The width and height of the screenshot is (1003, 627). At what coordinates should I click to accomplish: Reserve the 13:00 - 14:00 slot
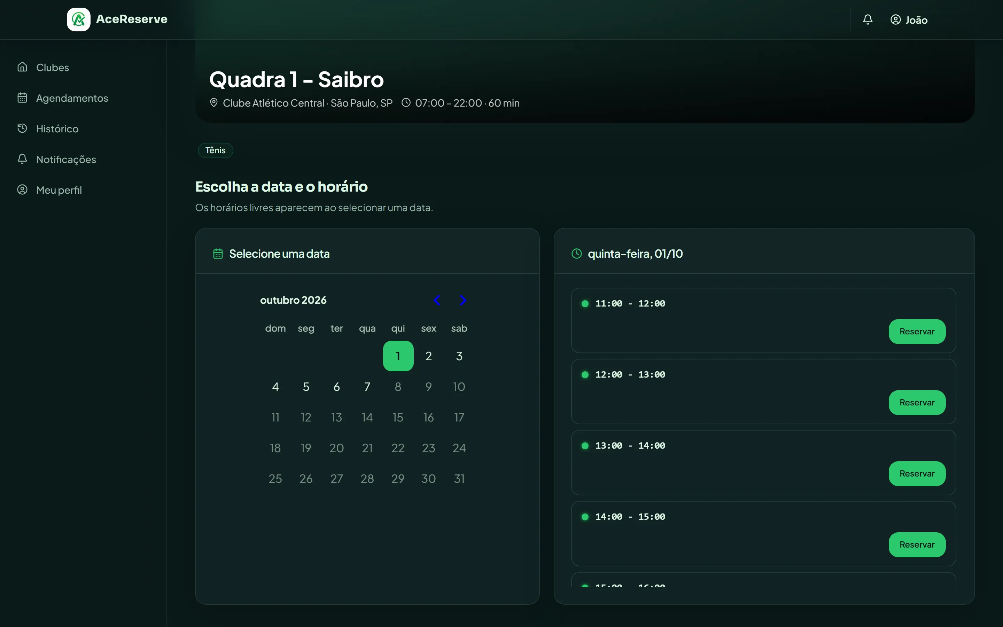pyautogui.click(x=917, y=474)
